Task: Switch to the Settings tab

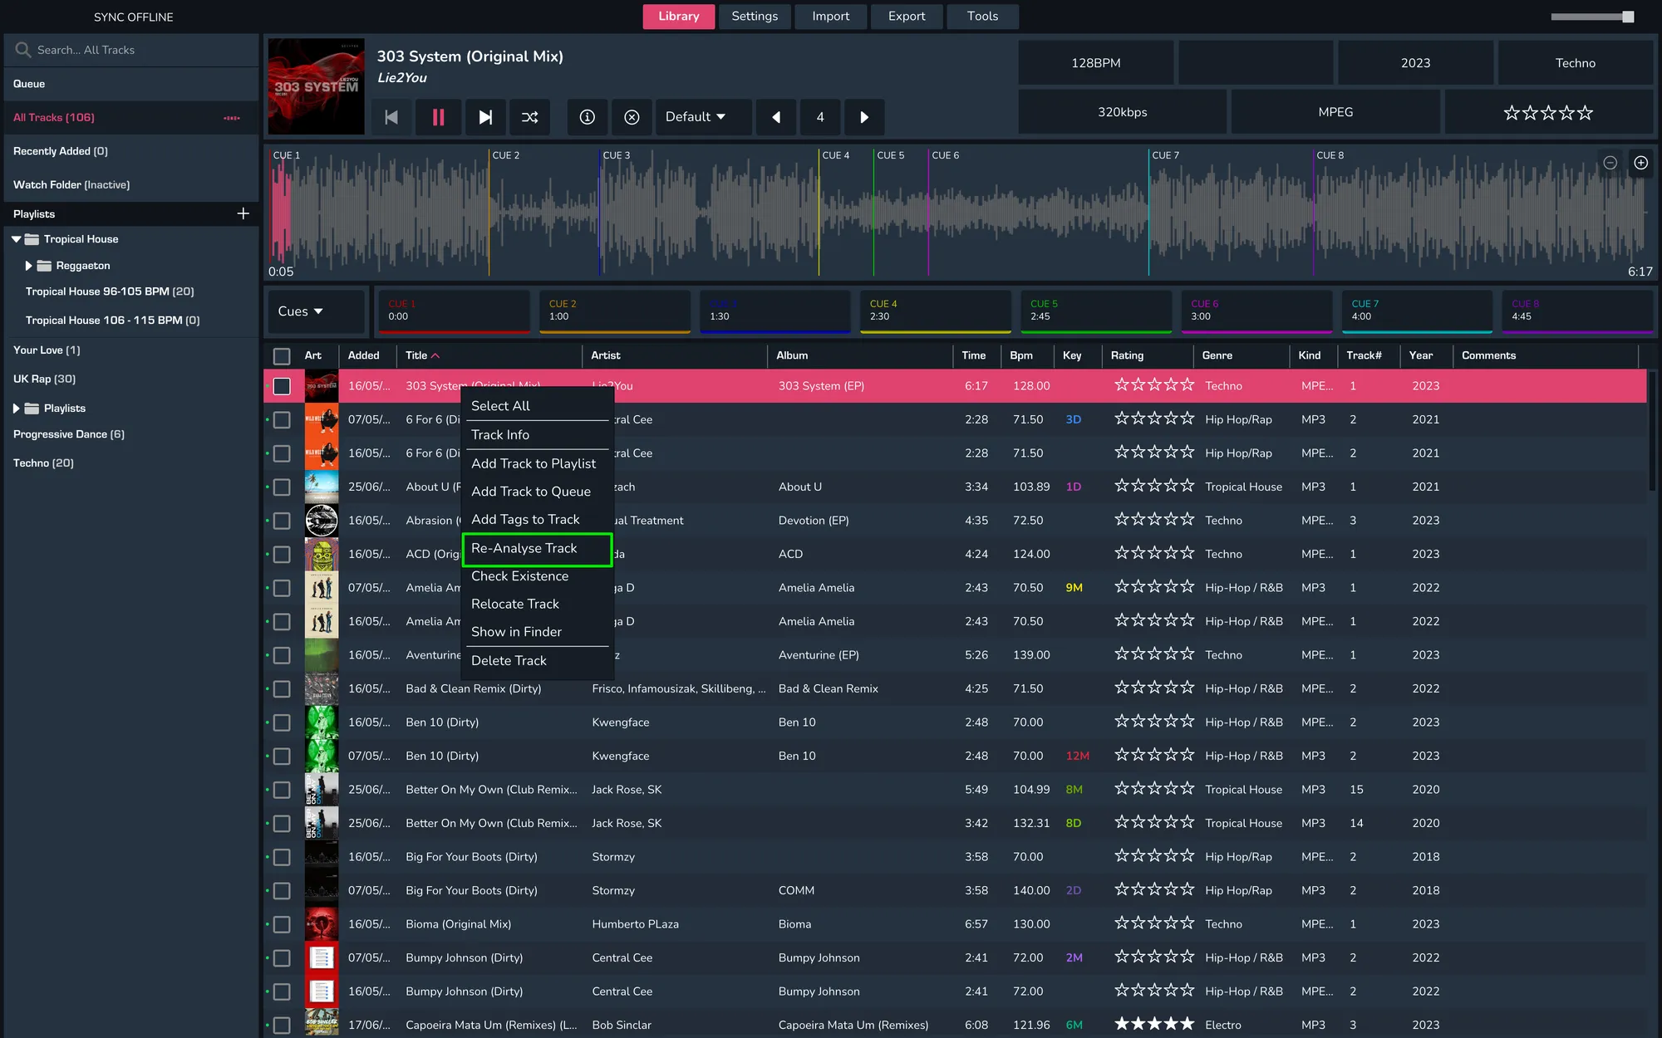Action: pos(754,17)
